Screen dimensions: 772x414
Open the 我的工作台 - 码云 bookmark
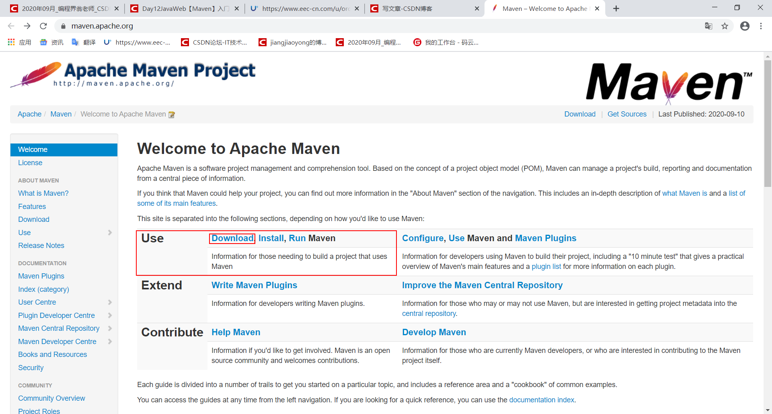tap(446, 42)
